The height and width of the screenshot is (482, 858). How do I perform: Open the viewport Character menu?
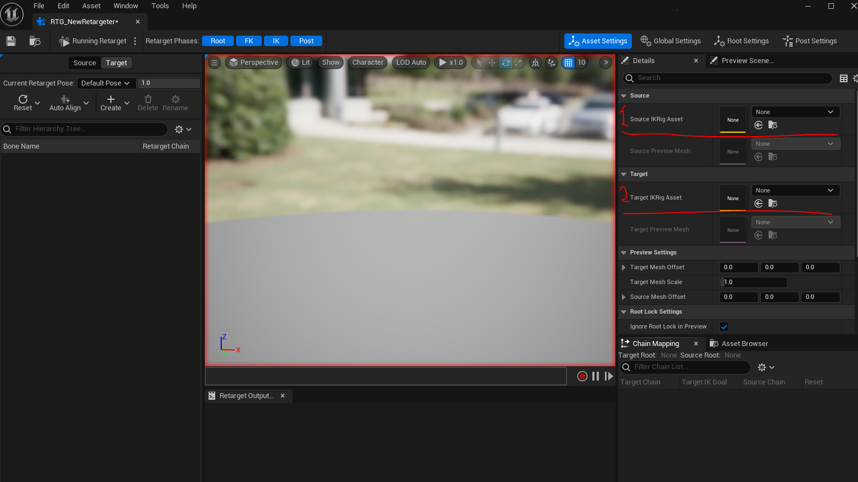coord(368,63)
